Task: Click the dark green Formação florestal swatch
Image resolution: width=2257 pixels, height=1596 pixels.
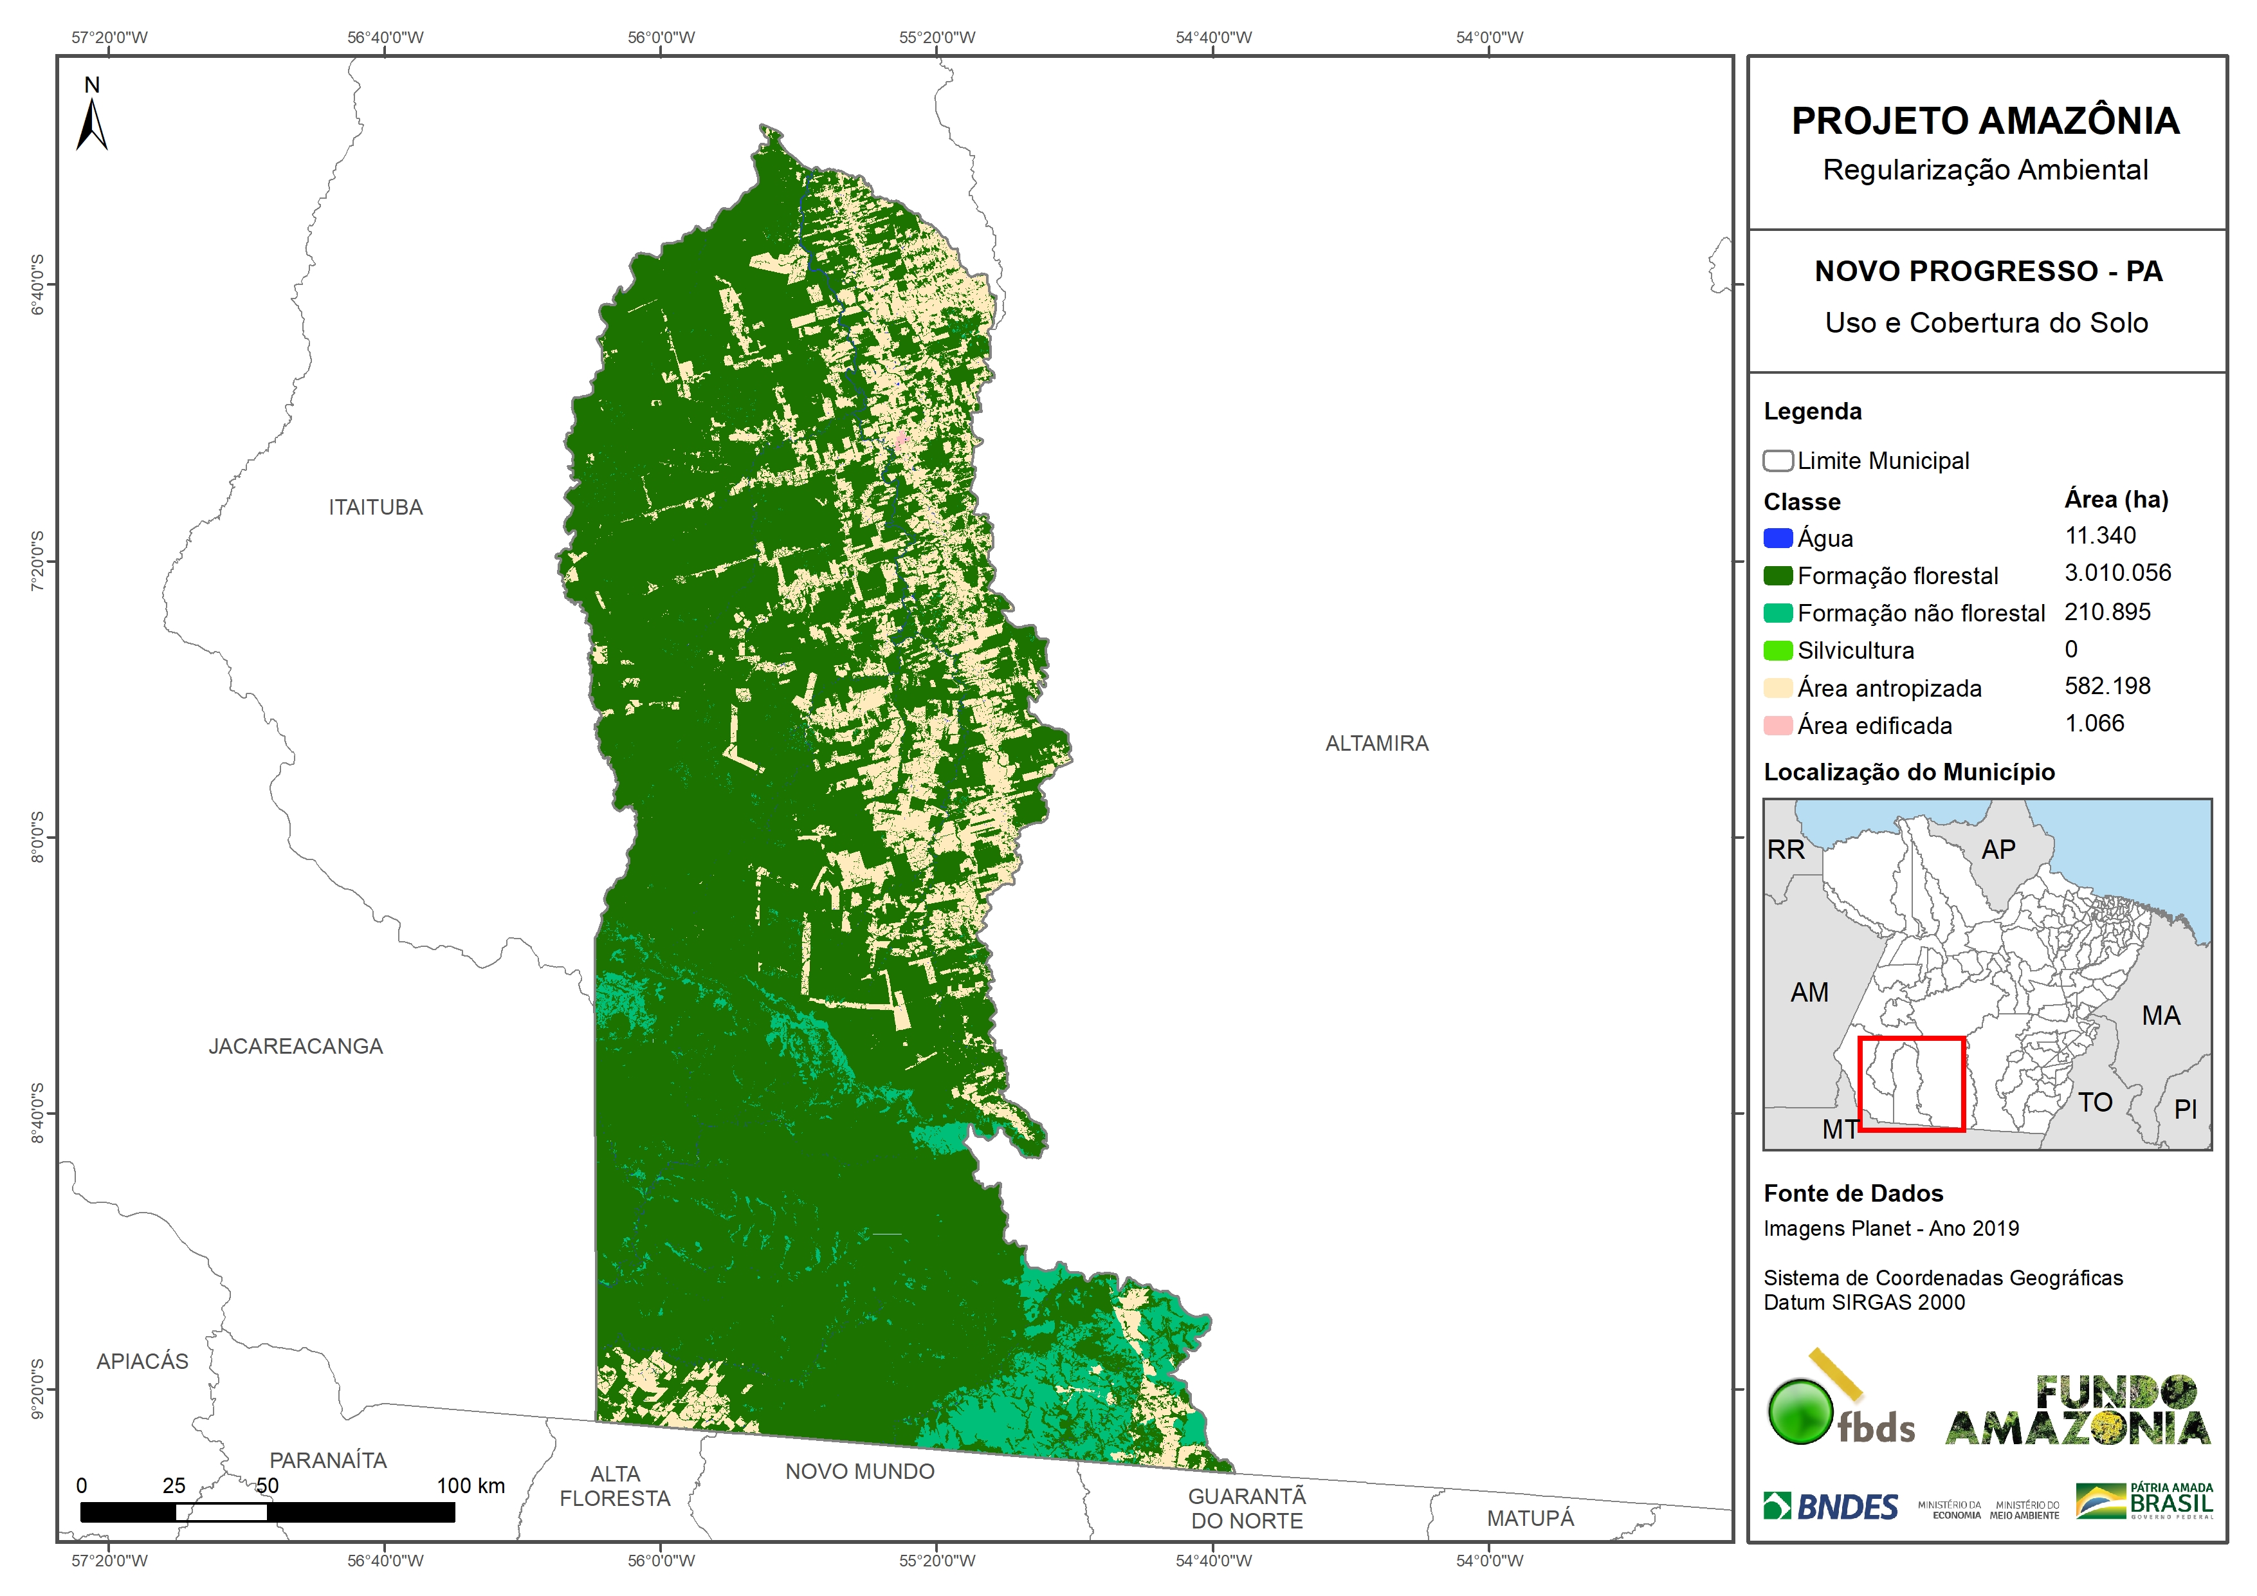Action: (1777, 575)
